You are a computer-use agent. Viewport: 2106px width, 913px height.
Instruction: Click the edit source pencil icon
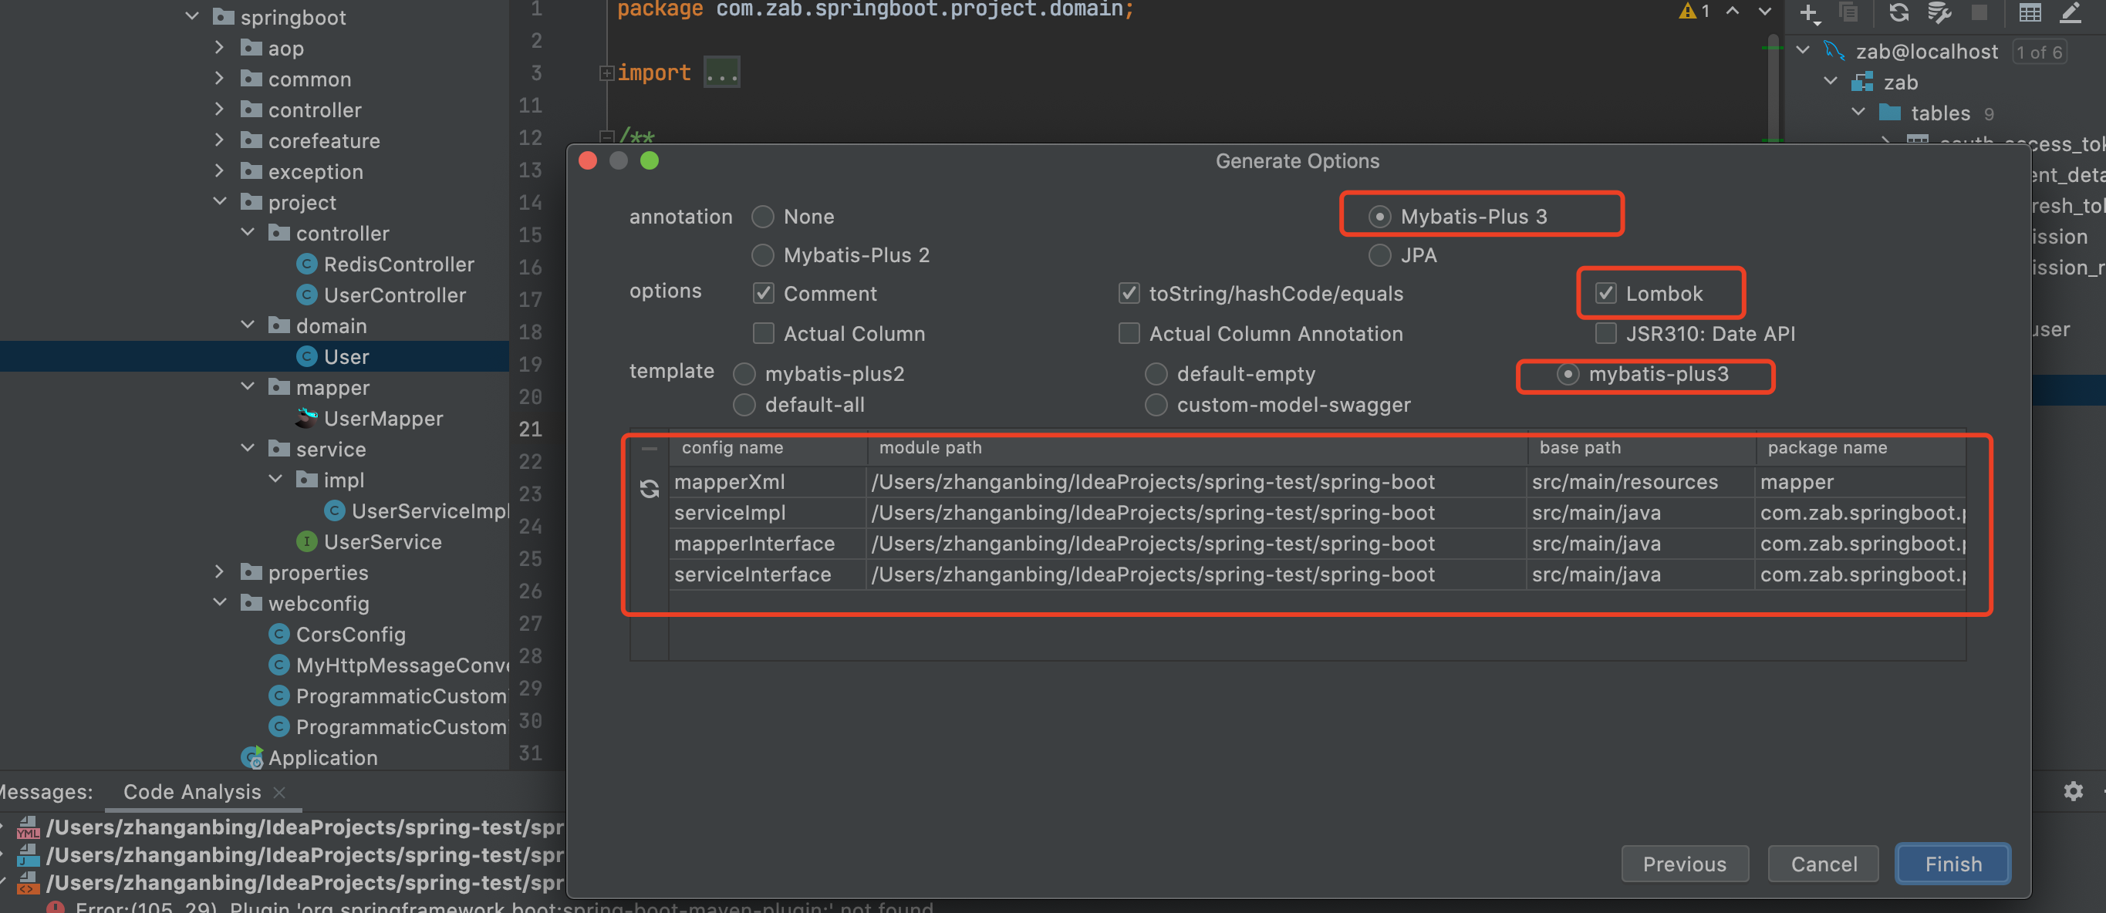point(2069,12)
